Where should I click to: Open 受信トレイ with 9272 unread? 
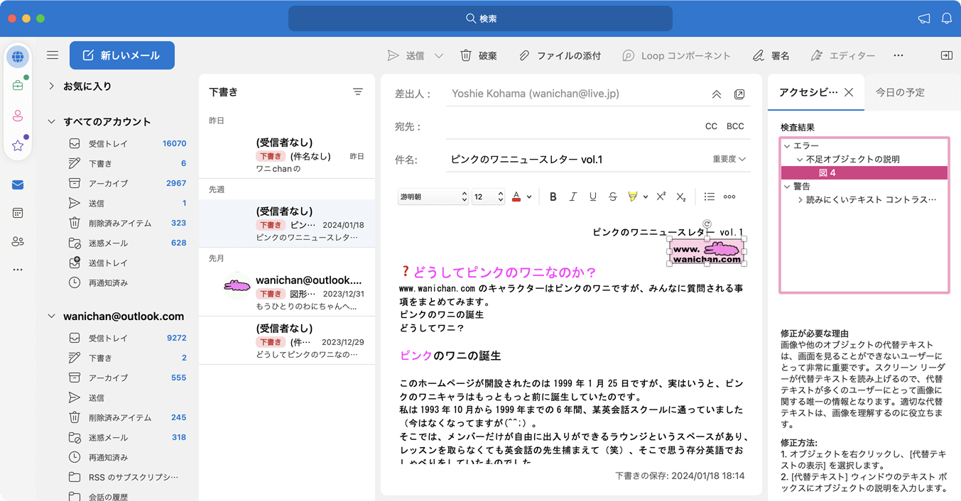pos(126,338)
